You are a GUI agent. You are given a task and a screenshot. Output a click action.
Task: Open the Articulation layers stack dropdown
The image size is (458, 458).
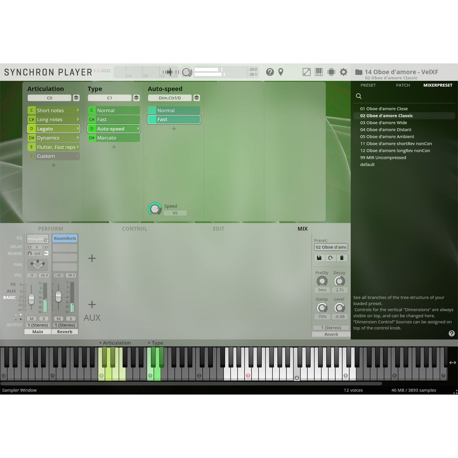(76, 98)
